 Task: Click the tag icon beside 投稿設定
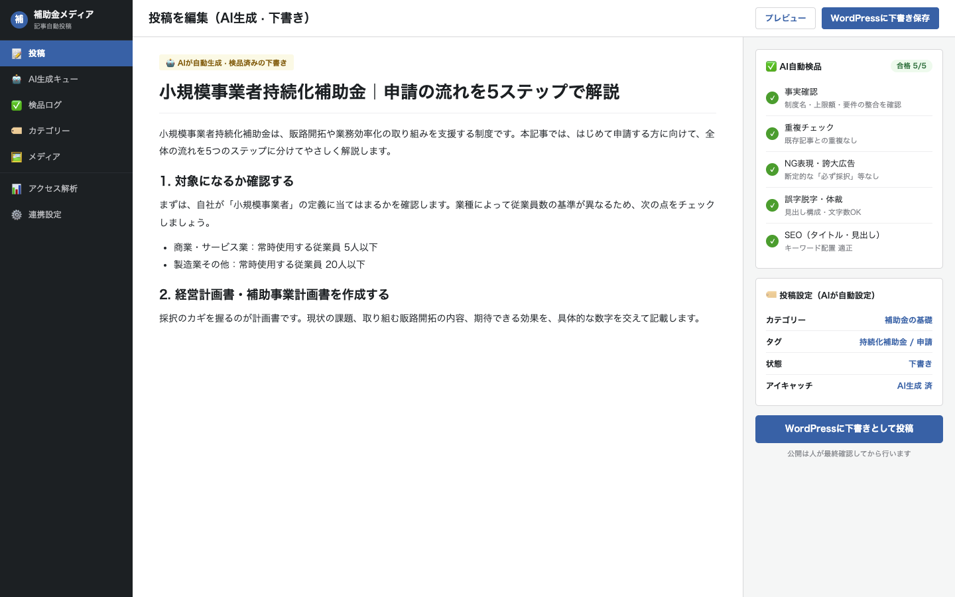[x=771, y=295]
